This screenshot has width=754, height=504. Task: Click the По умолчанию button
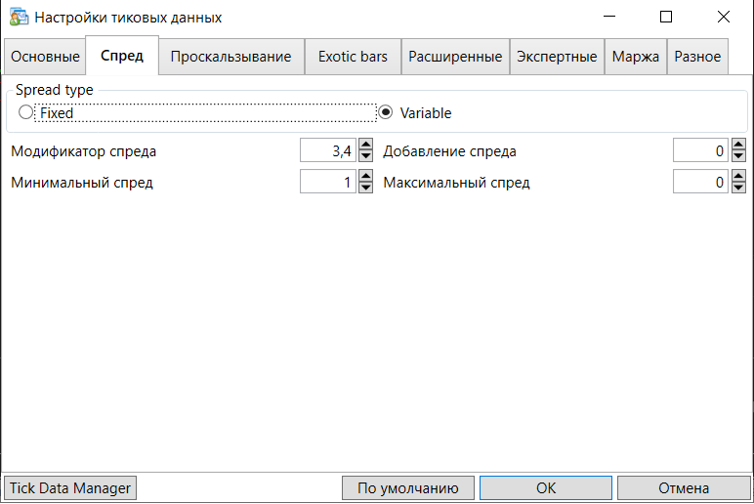[x=408, y=488]
